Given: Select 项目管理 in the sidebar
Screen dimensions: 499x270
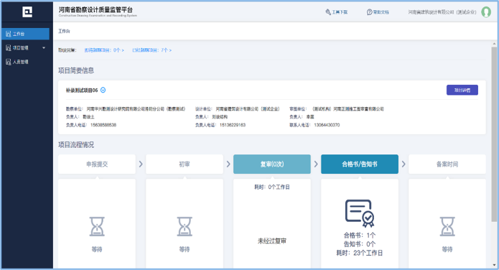Looking at the screenshot, I should [25, 48].
